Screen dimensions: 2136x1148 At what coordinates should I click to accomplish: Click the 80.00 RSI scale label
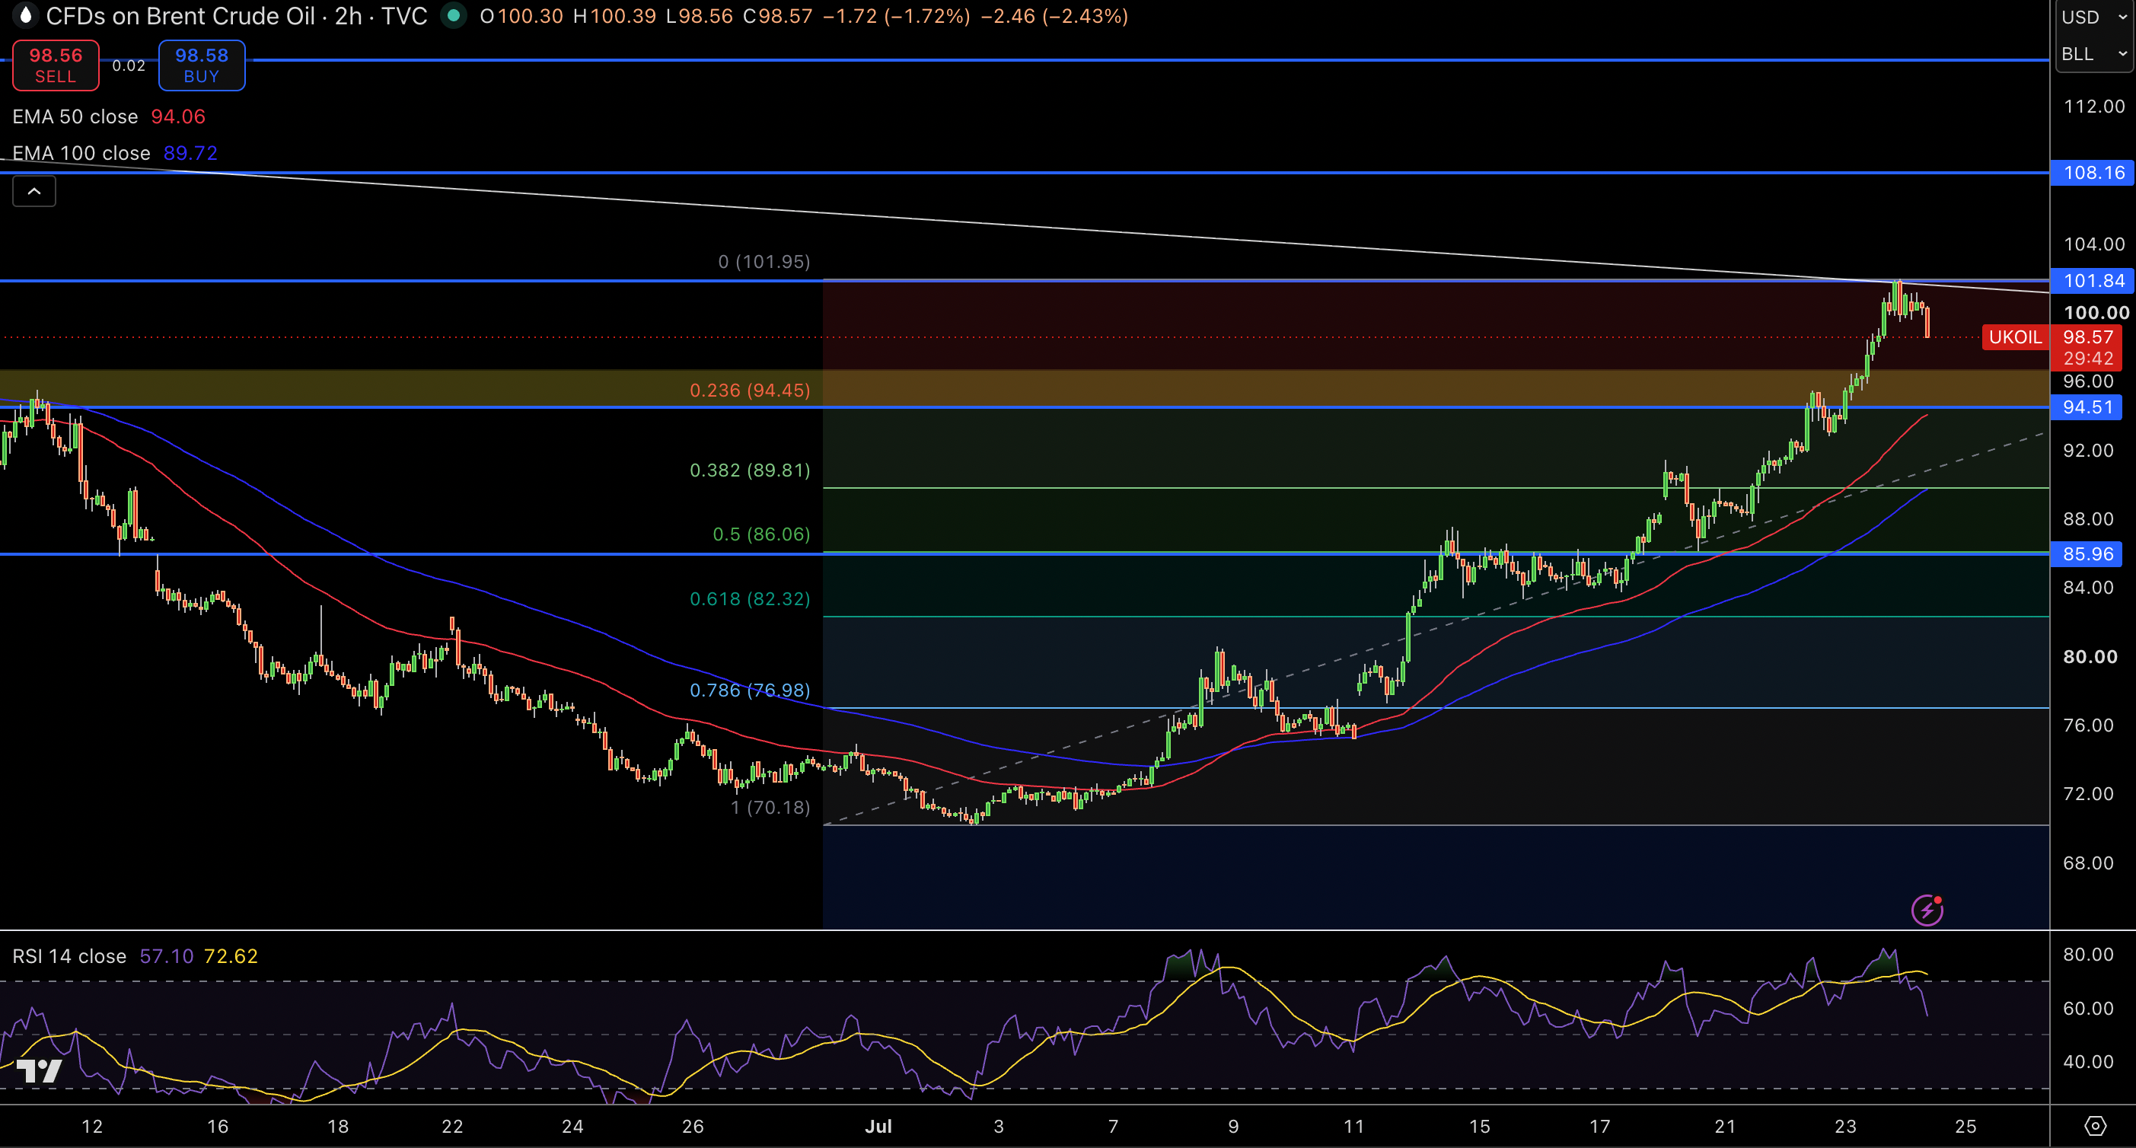[x=2088, y=955]
